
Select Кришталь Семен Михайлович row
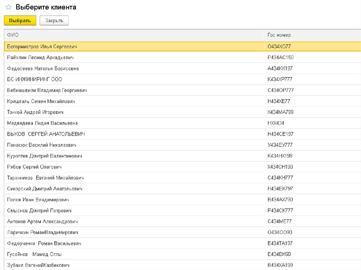pos(41,101)
